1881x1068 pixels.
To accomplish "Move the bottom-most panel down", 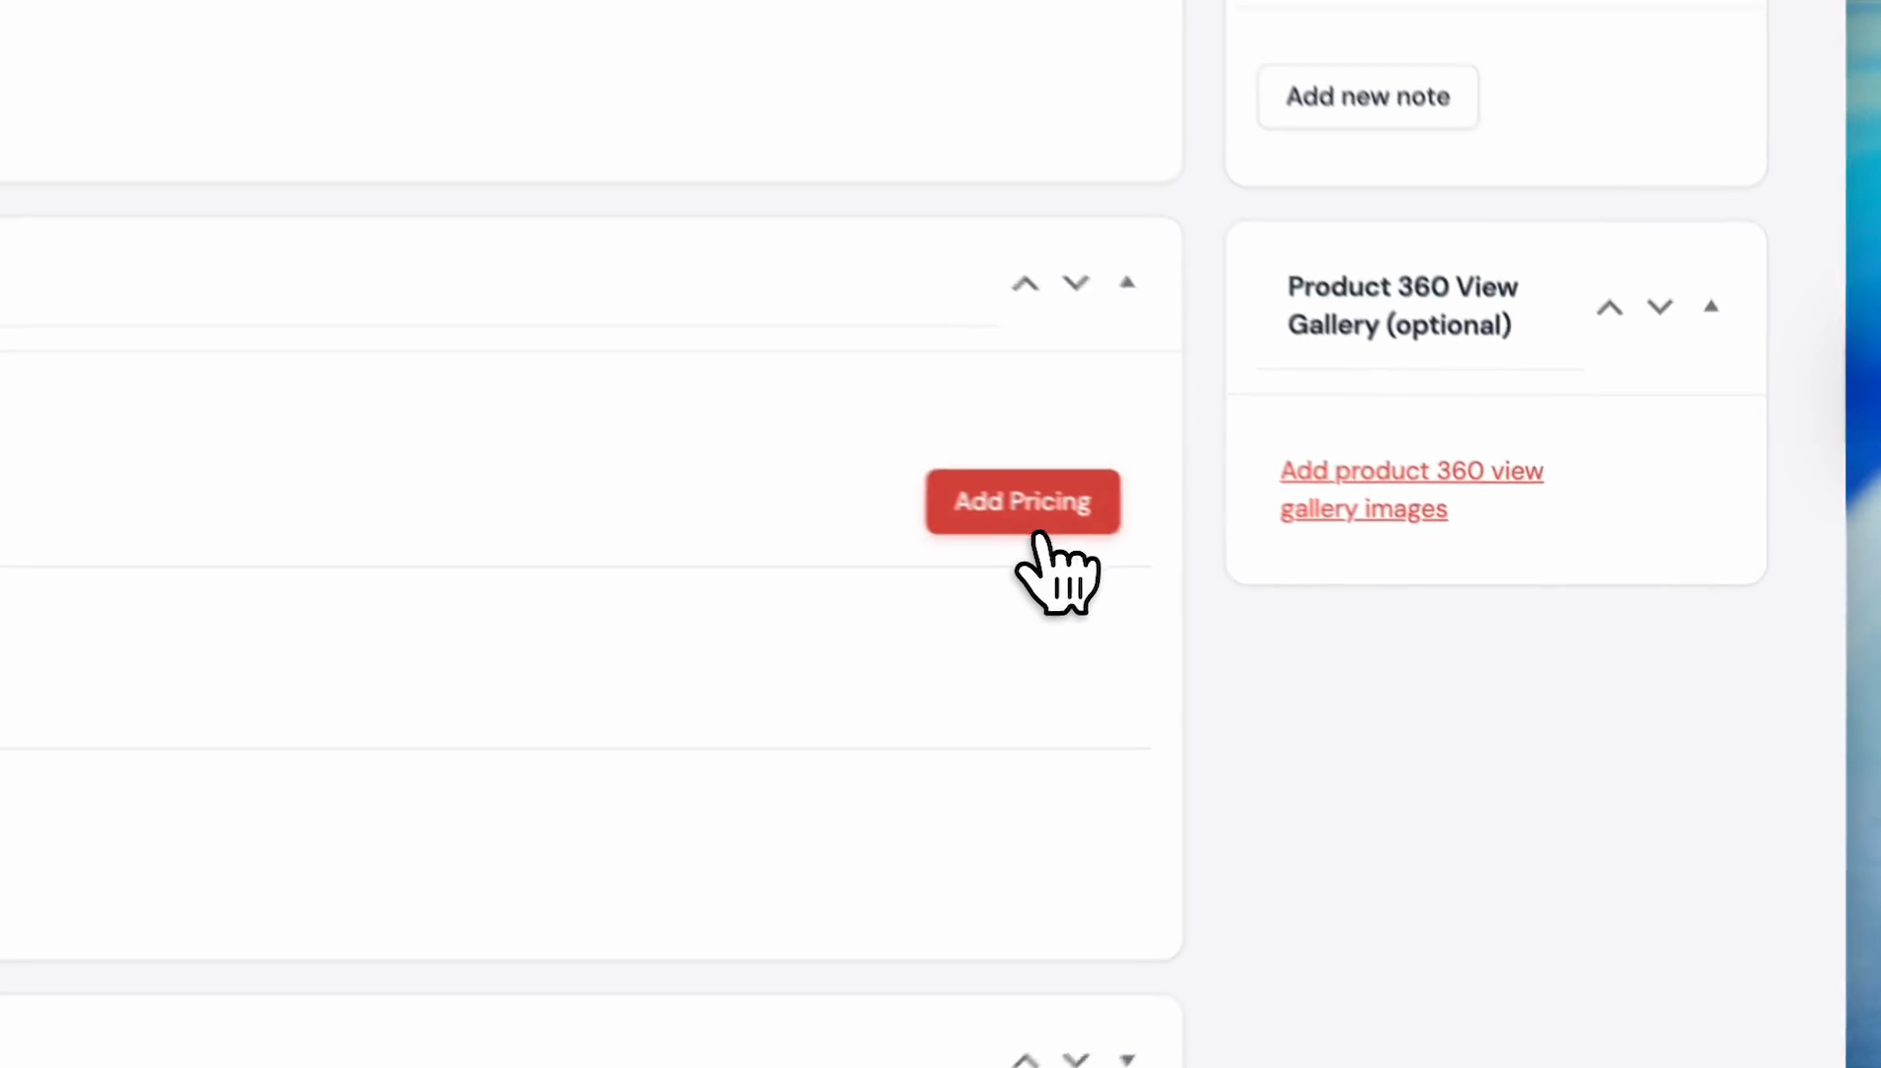I will (x=1076, y=1059).
